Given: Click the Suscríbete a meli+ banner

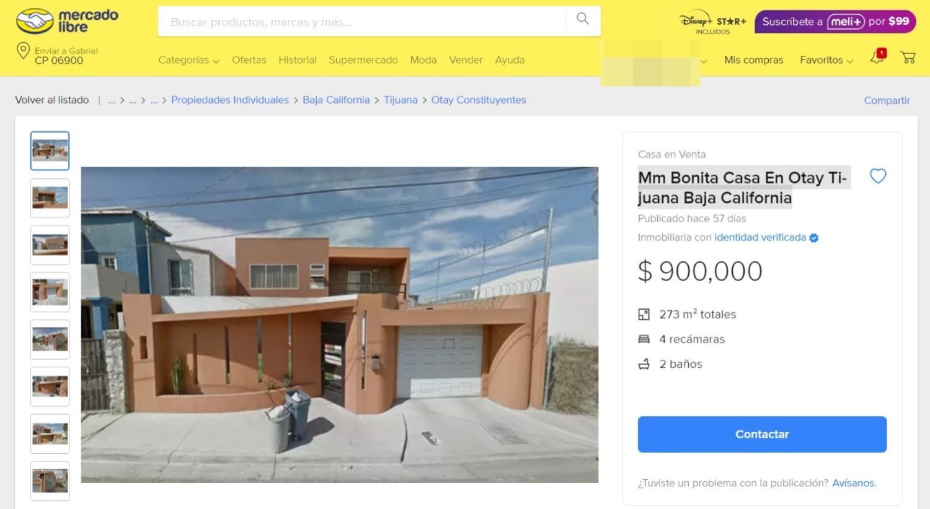Looking at the screenshot, I should point(835,22).
